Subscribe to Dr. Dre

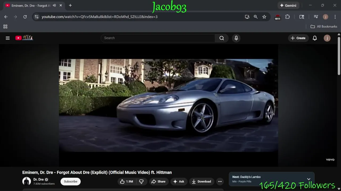[71, 181]
